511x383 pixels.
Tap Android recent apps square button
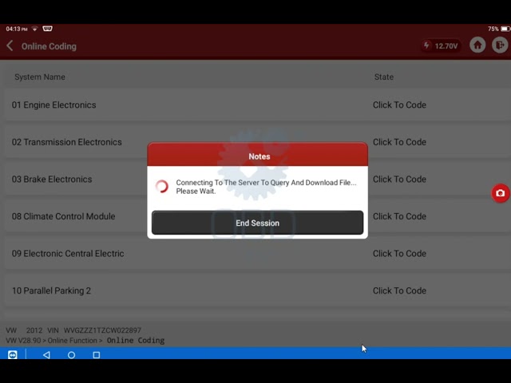pyautogui.click(x=96, y=354)
